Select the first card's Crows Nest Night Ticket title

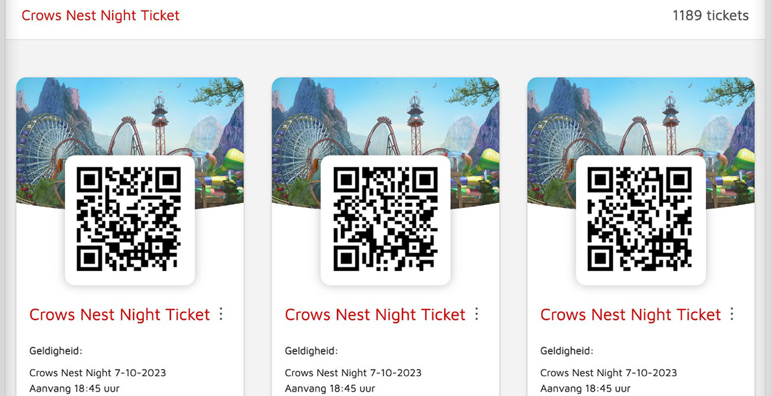[120, 314]
